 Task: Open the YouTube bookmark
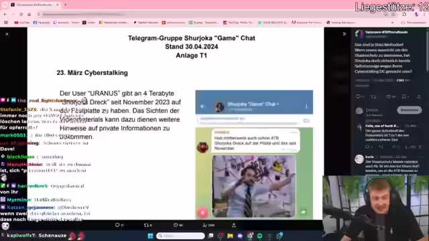22,22
